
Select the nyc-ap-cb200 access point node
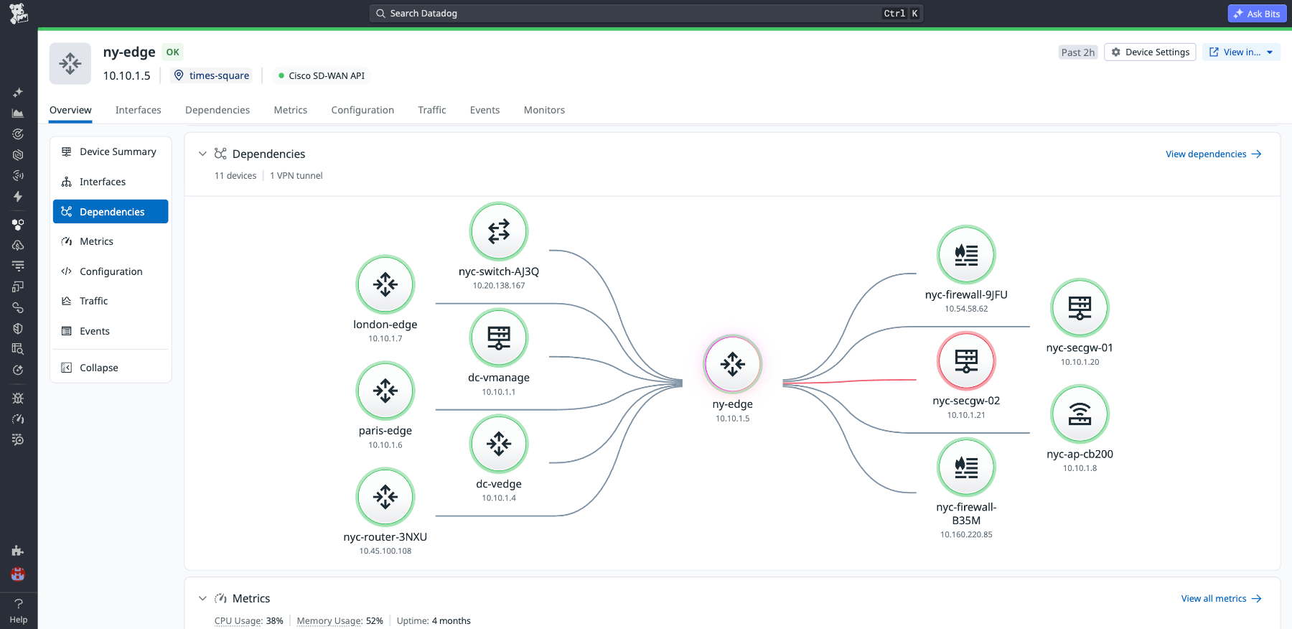1080,414
